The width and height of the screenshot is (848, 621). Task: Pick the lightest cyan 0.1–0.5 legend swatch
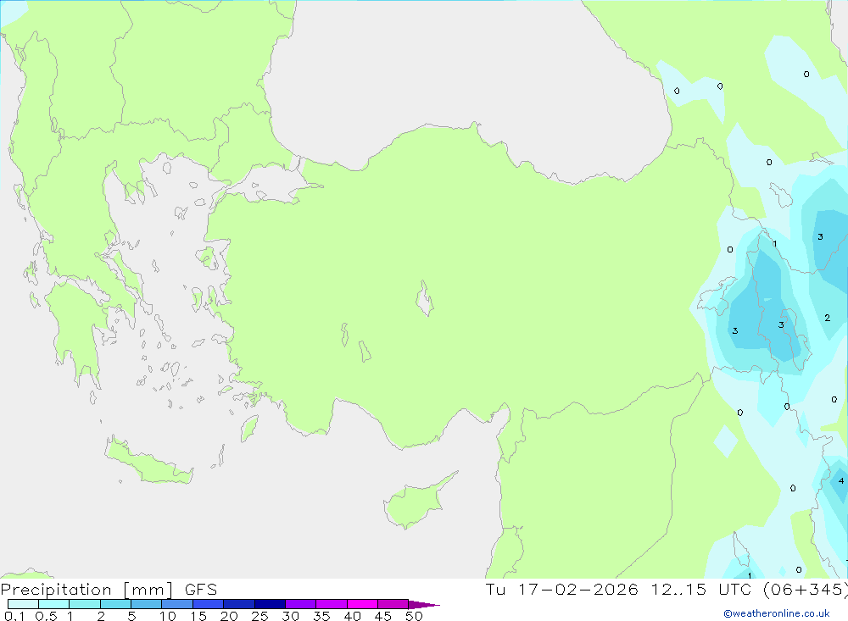(23, 604)
